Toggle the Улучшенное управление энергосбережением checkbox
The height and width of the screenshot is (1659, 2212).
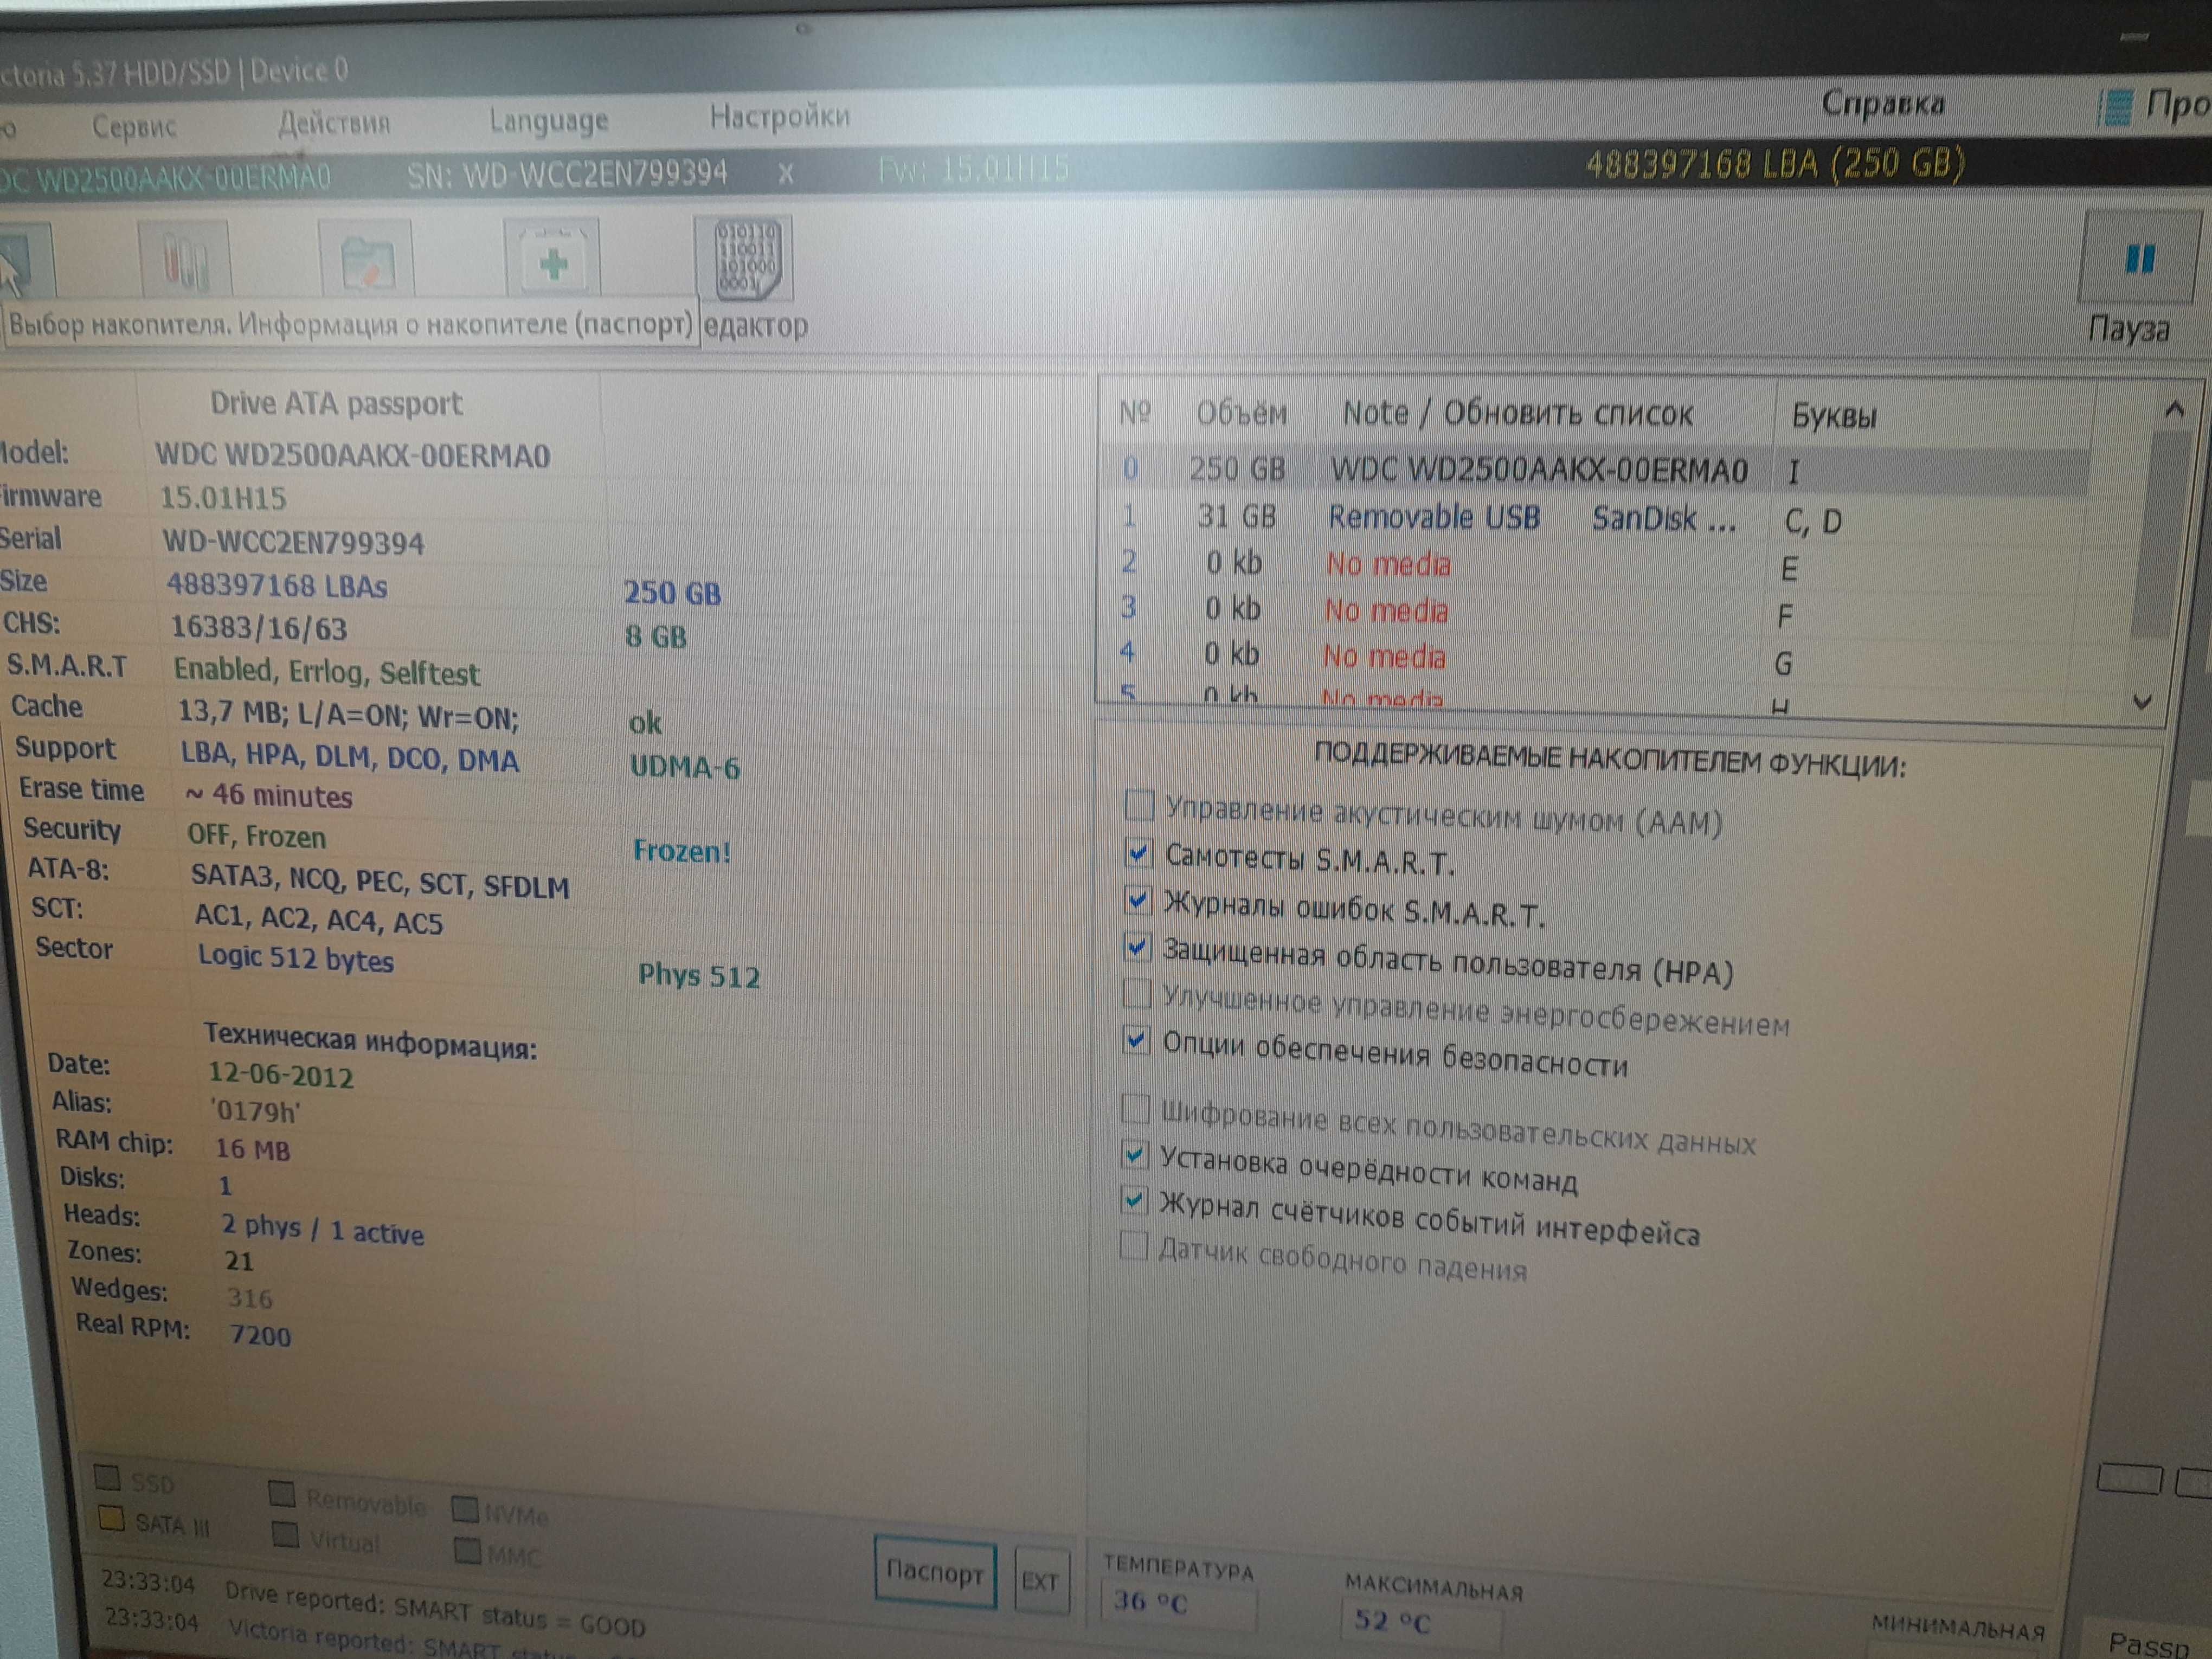pyautogui.click(x=1136, y=993)
